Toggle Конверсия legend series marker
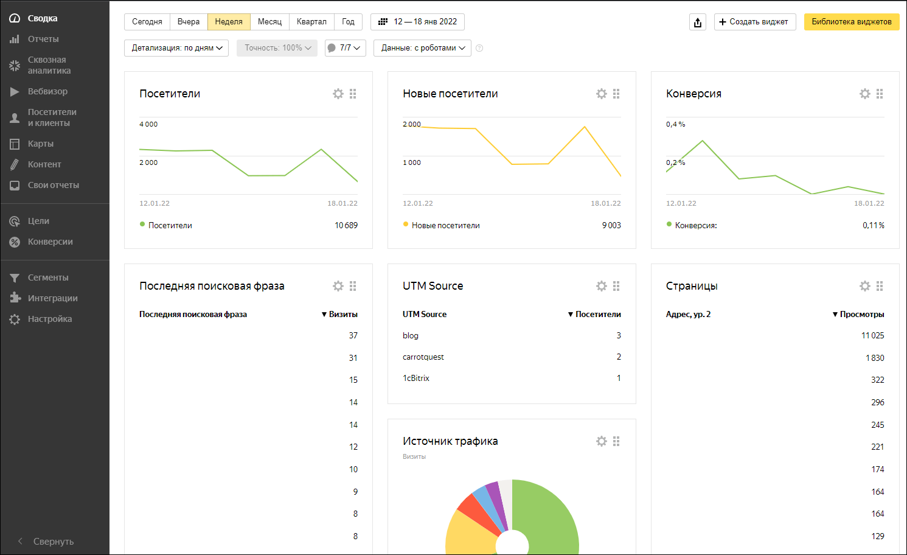The width and height of the screenshot is (907, 555). [669, 225]
